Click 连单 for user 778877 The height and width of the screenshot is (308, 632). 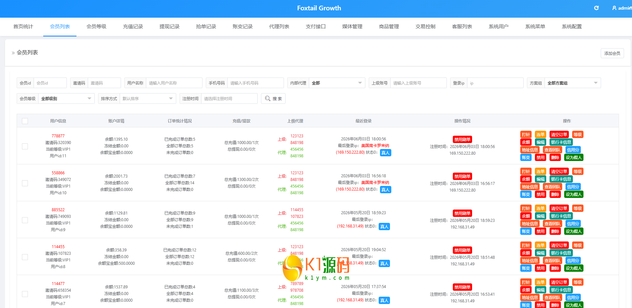point(541,135)
